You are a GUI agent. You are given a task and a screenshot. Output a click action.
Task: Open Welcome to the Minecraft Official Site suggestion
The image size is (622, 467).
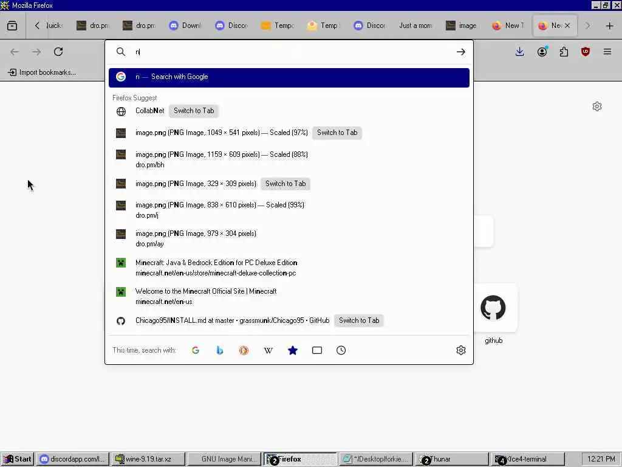pos(289,296)
